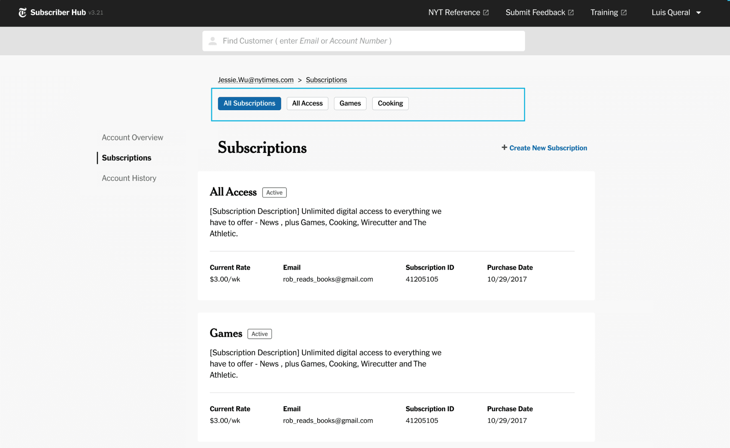Click the All Access card email address

328,279
